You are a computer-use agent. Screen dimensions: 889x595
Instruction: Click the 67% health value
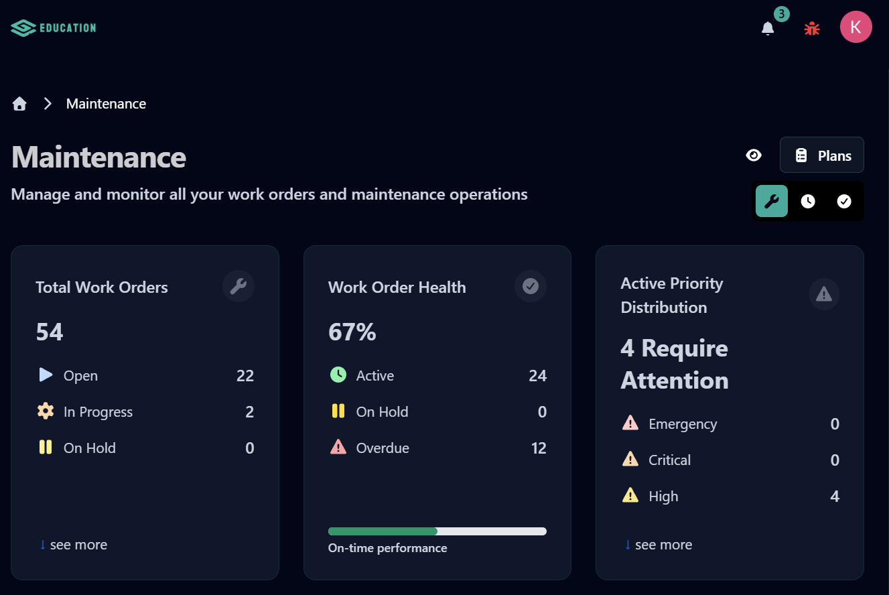tap(352, 332)
